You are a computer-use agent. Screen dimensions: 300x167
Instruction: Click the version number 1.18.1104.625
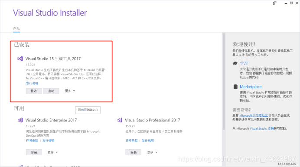click(287, 164)
